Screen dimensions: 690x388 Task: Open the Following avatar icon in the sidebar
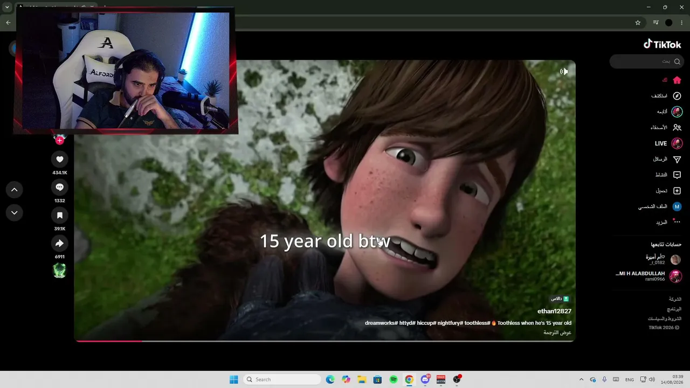[x=677, y=112]
